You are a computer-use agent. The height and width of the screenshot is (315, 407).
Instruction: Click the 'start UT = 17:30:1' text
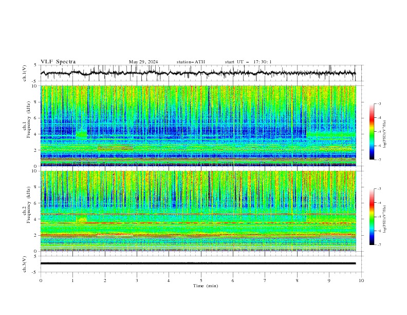click(x=248, y=62)
